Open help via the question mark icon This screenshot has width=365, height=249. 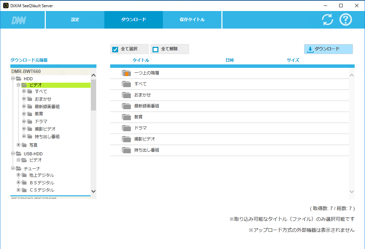click(x=345, y=20)
